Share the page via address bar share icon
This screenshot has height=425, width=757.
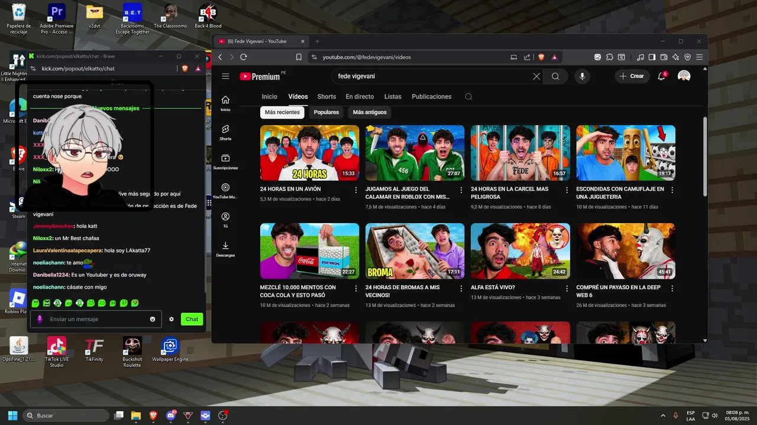pyautogui.click(x=527, y=57)
